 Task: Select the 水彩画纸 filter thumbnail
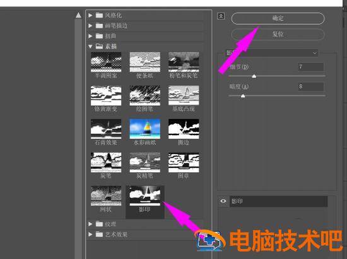click(145, 129)
